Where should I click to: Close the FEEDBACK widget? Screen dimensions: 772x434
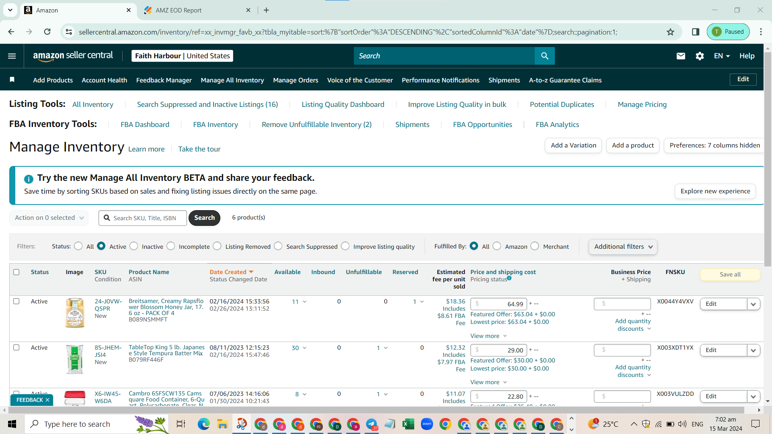[47, 400]
